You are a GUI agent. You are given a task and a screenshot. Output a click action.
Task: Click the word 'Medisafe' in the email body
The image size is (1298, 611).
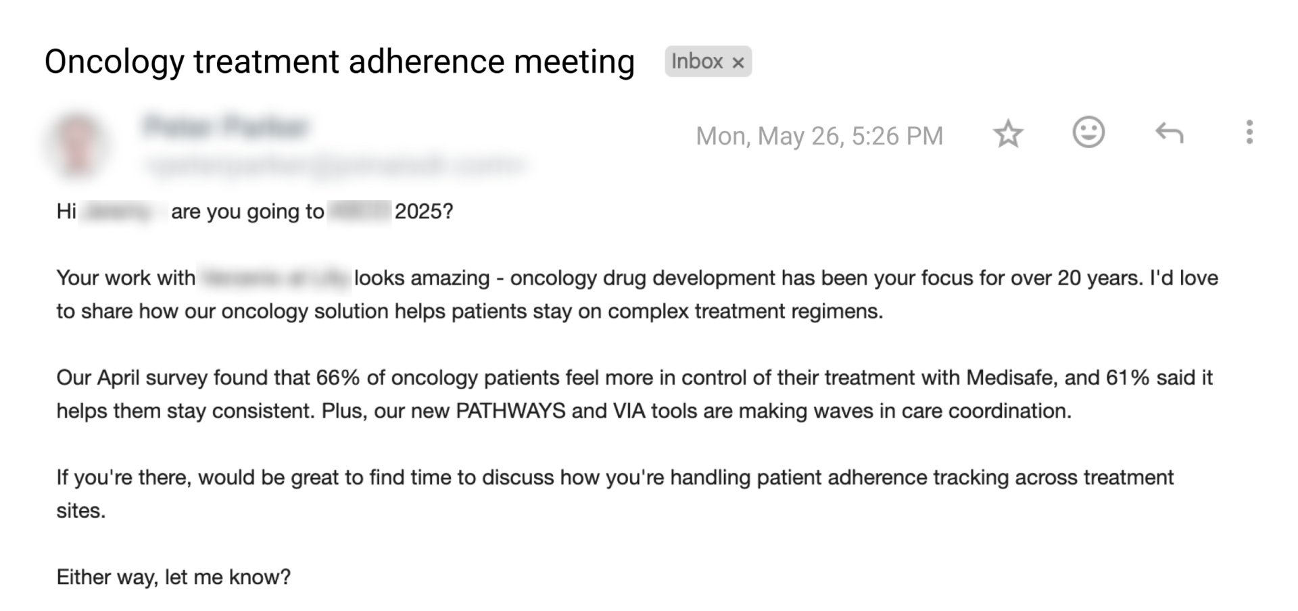coord(1011,377)
